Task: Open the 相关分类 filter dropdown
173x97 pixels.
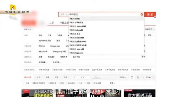Action: (x=57, y=62)
